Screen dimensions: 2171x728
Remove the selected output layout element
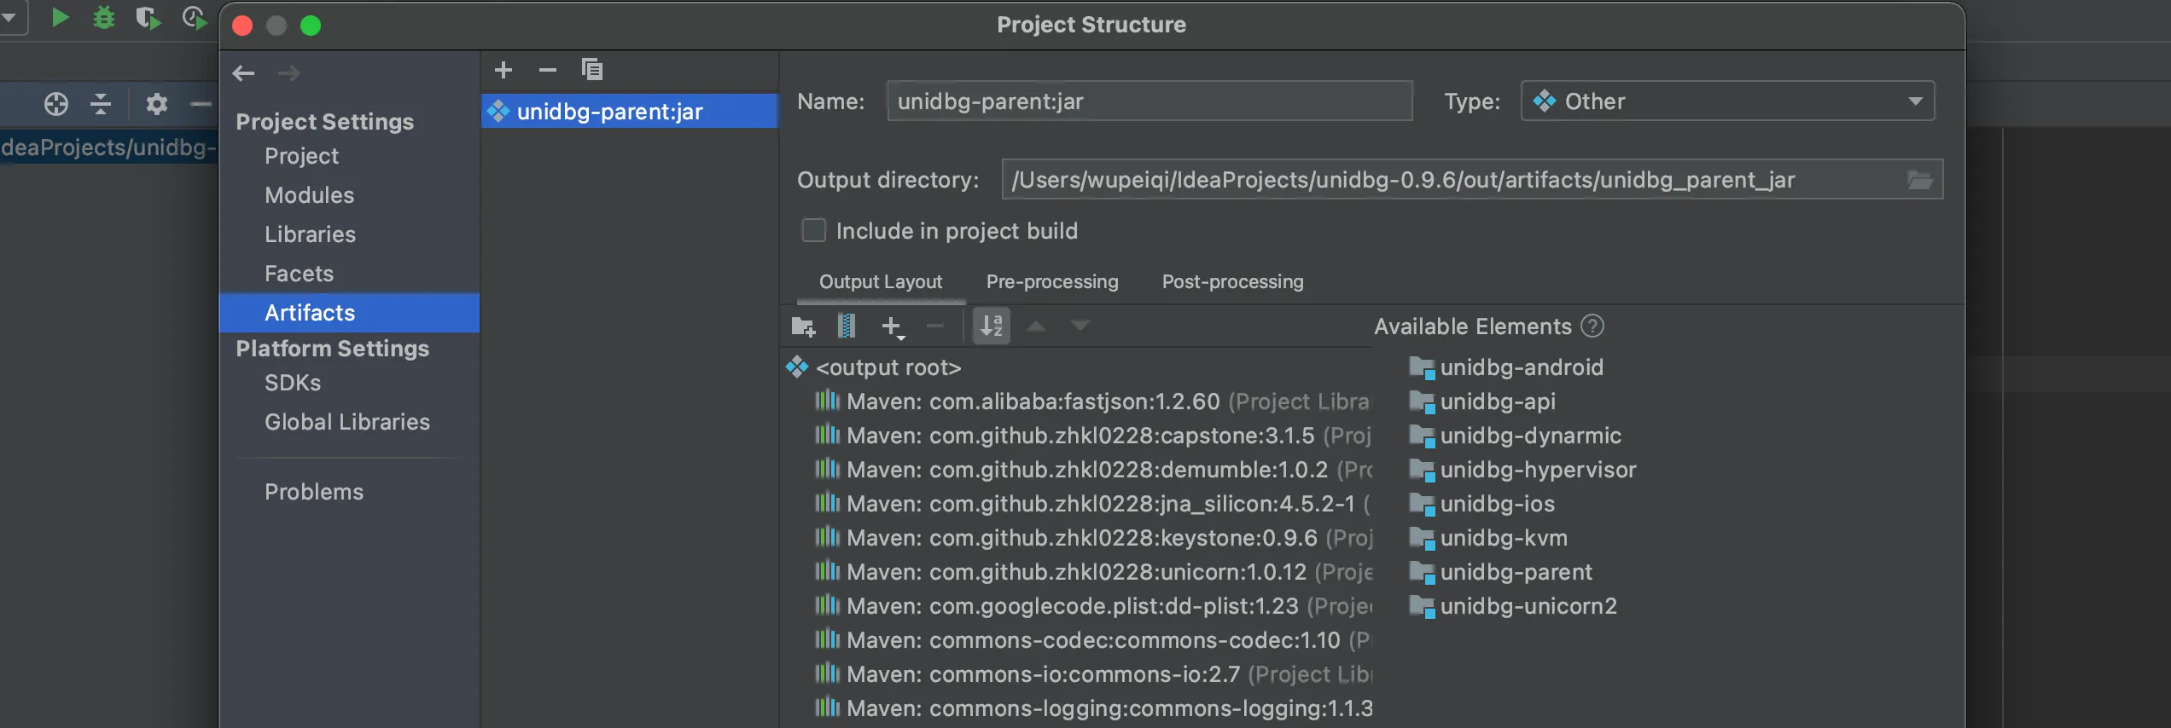pos(935,326)
